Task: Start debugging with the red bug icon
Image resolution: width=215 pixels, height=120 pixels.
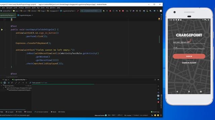Action: click(x=110, y=11)
